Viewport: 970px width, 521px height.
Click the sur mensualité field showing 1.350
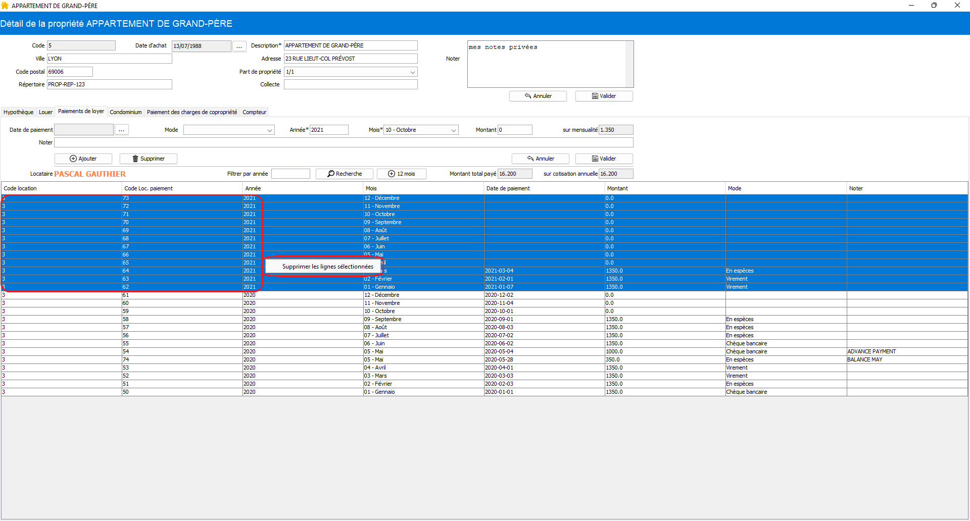616,130
